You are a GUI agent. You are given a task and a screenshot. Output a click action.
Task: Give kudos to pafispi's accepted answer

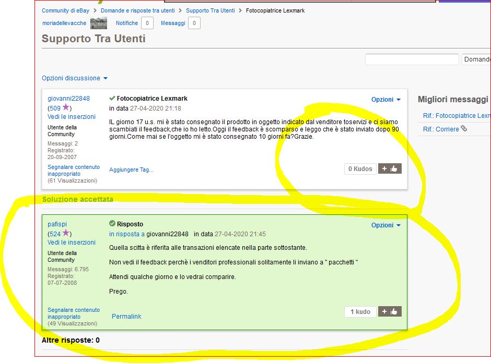[390, 311]
